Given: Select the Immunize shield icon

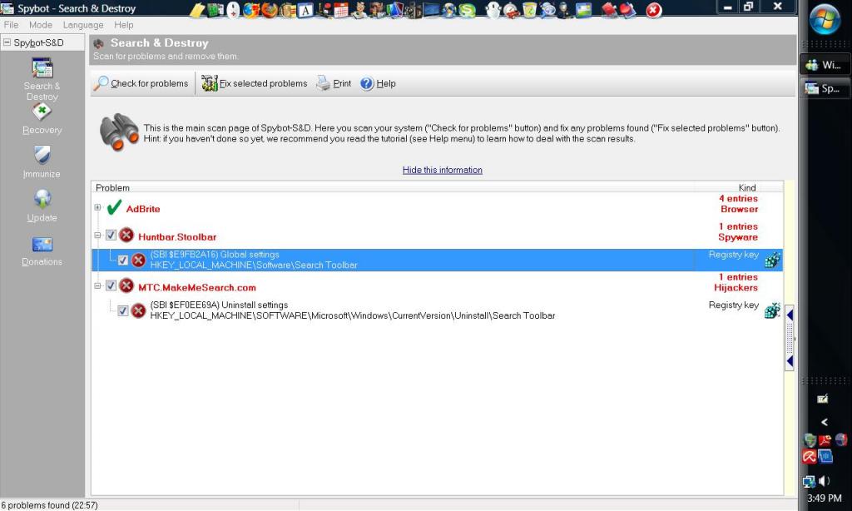Looking at the screenshot, I should (42, 156).
